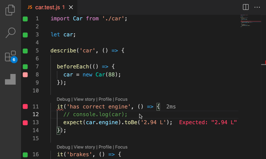Open the Search magnifier in activity bar

(x=10, y=33)
